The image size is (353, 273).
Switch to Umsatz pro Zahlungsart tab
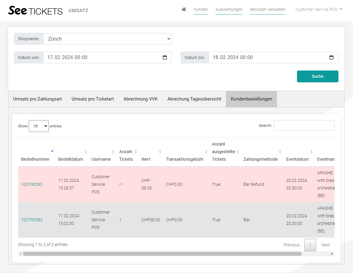point(38,99)
